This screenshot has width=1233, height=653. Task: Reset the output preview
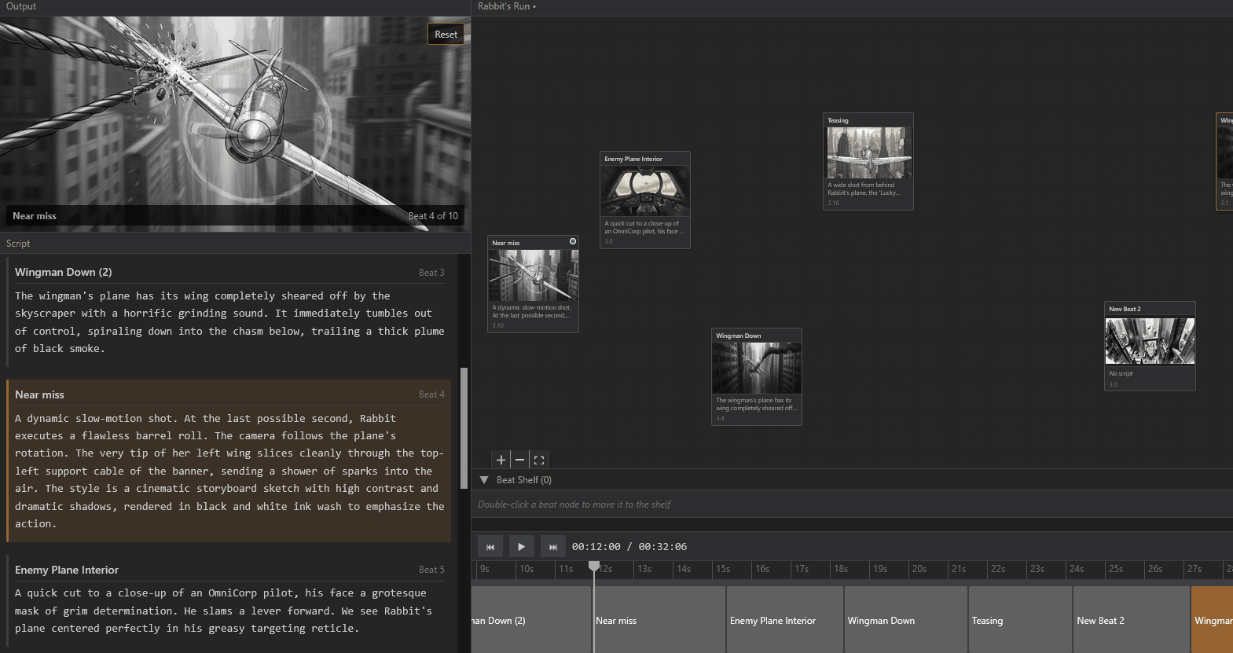tap(446, 35)
